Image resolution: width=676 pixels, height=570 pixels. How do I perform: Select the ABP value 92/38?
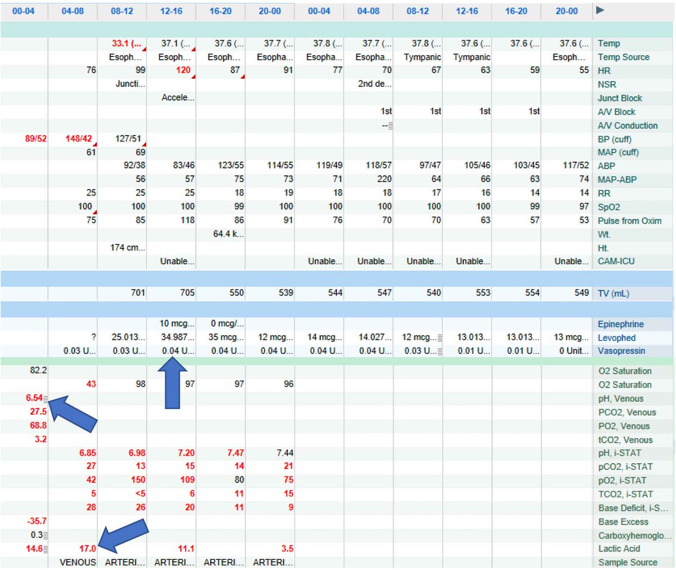click(134, 166)
